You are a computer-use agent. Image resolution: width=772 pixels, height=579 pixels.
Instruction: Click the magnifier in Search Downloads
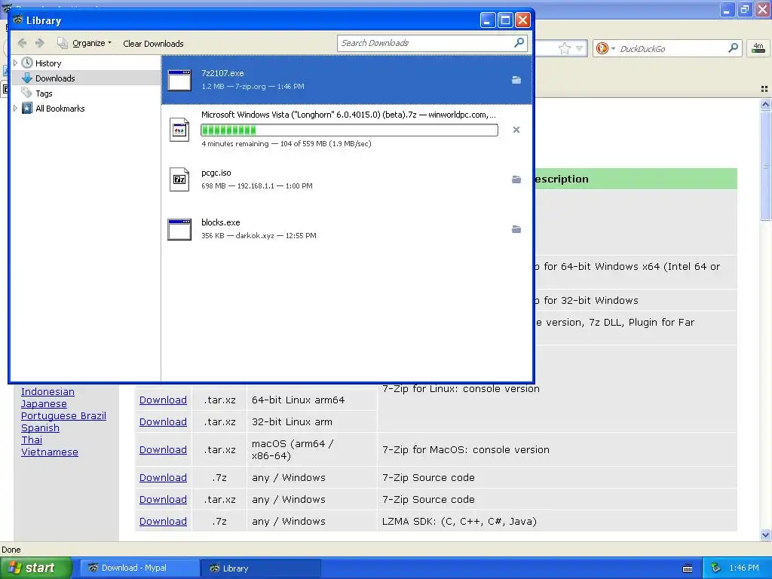[519, 43]
